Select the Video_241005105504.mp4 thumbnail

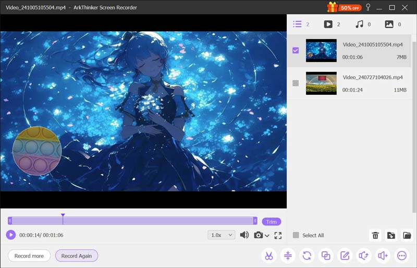321,50
